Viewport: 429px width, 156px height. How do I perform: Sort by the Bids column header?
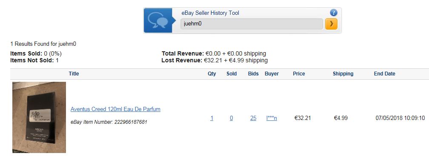pyautogui.click(x=253, y=74)
